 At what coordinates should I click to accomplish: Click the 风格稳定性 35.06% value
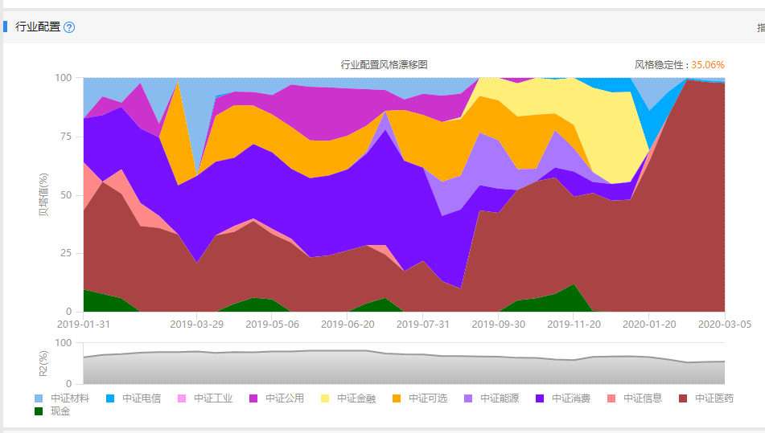707,65
